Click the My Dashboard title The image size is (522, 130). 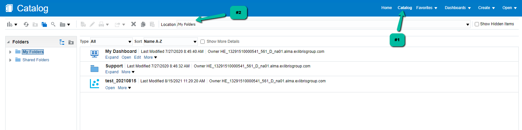pos(121,51)
